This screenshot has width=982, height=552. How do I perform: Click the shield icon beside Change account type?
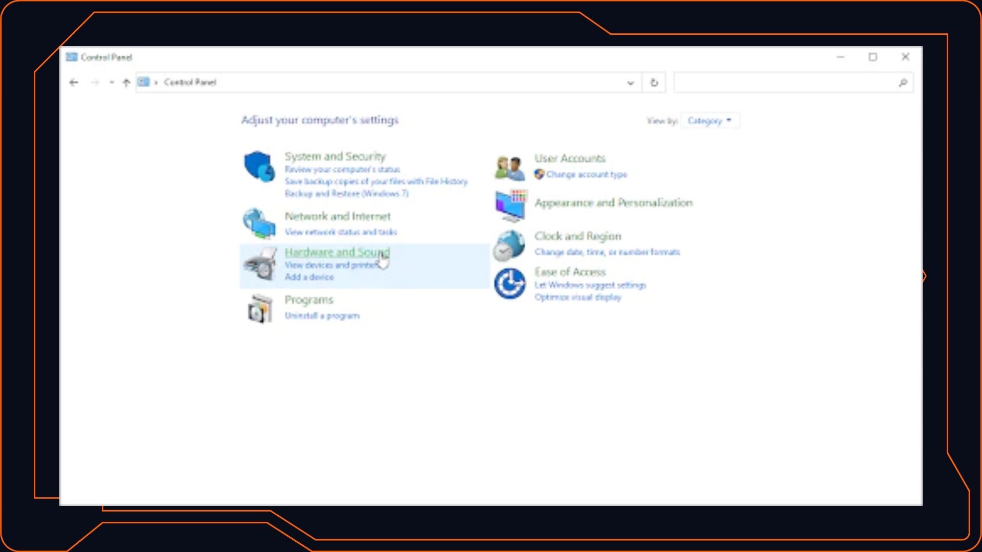tap(539, 174)
